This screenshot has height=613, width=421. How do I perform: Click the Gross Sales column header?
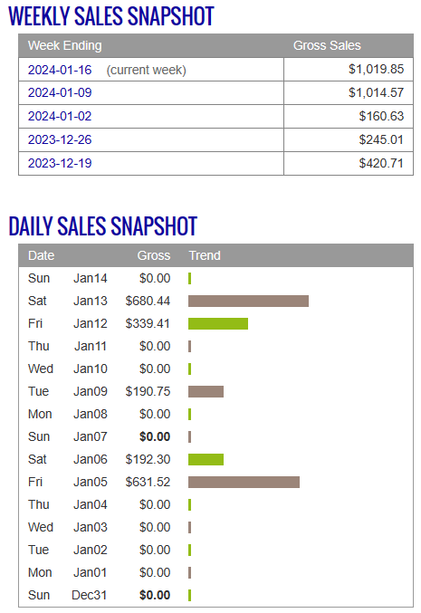[x=327, y=45]
